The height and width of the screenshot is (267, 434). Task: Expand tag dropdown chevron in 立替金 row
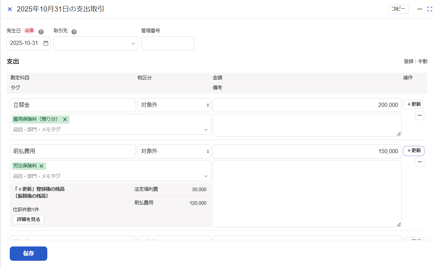pyautogui.click(x=206, y=130)
